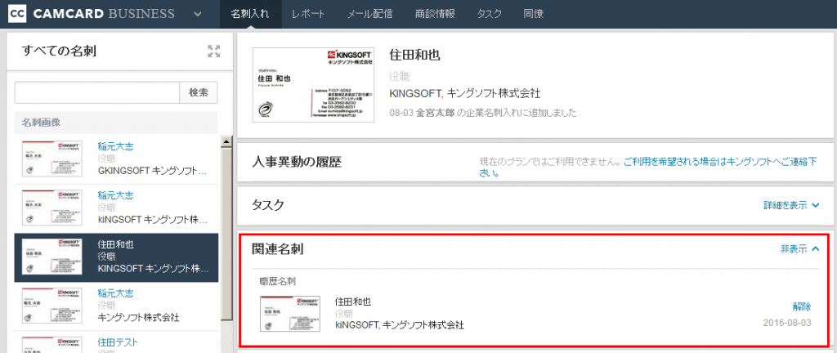
Task: Select the 名刺入れ tab
Action: pyautogui.click(x=250, y=15)
